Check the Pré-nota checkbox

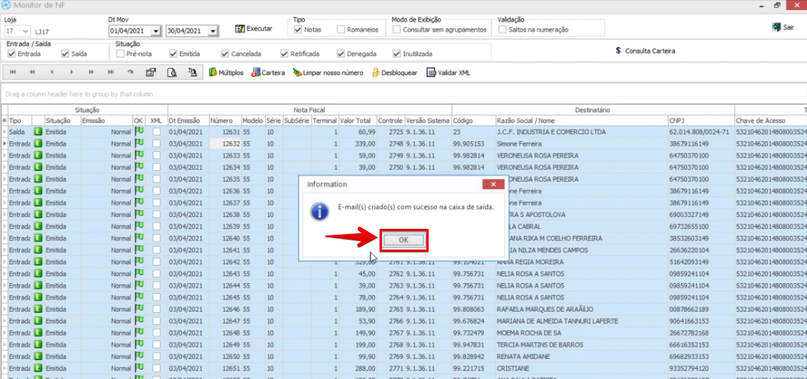pyautogui.click(x=121, y=54)
